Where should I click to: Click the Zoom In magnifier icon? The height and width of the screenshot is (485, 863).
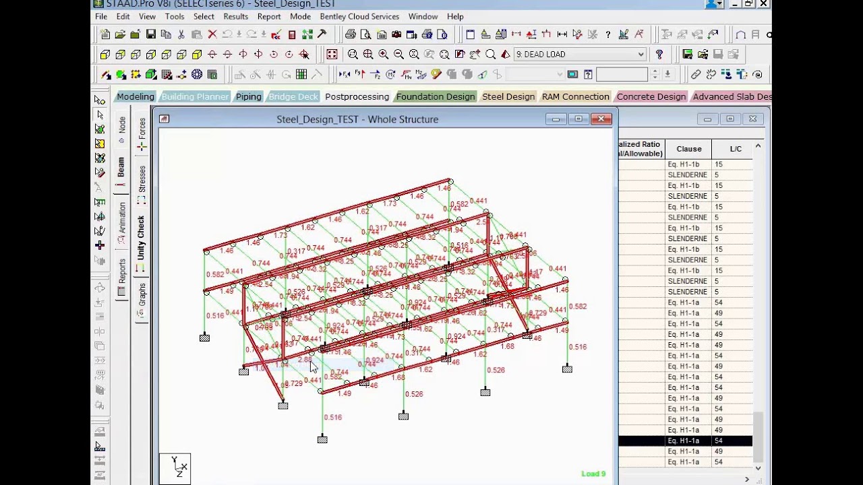click(x=383, y=54)
